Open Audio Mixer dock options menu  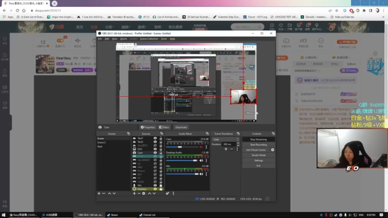173,193
